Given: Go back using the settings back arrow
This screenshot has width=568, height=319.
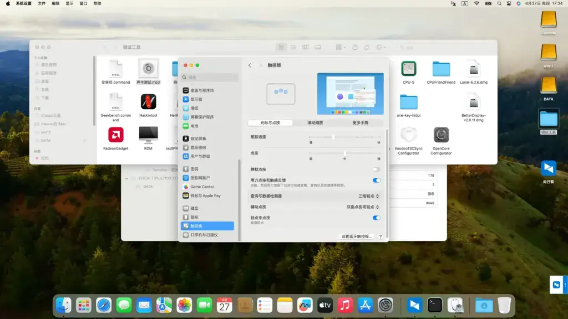Looking at the screenshot, I should pyautogui.click(x=250, y=65).
